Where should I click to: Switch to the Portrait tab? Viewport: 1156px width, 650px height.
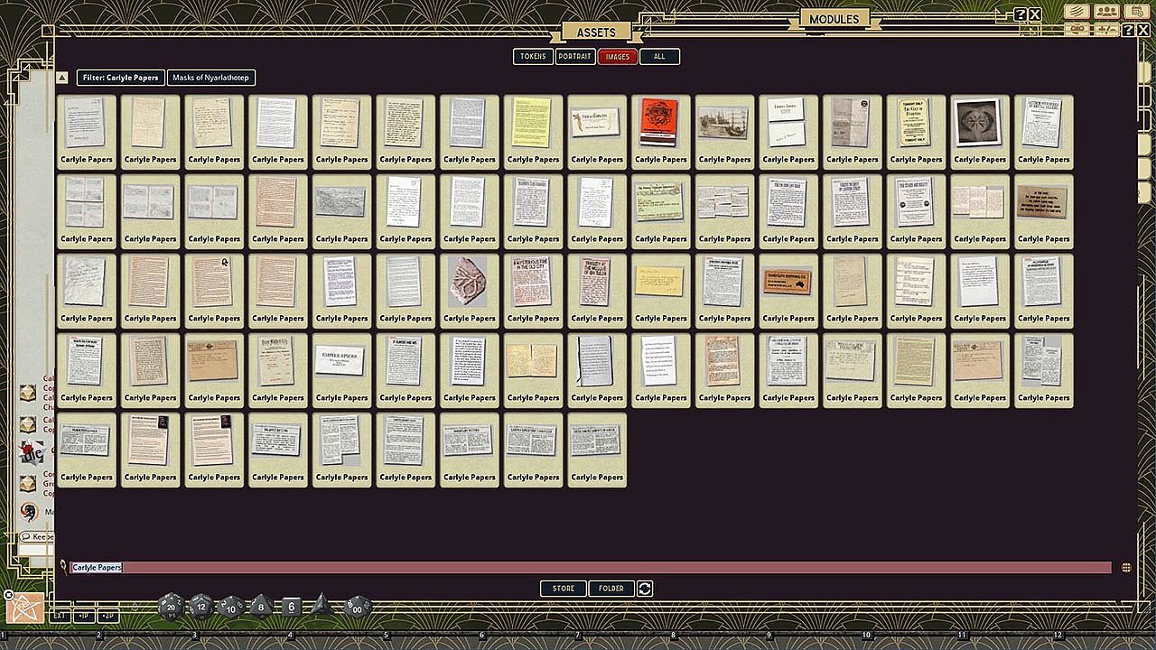(x=575, y=57)
